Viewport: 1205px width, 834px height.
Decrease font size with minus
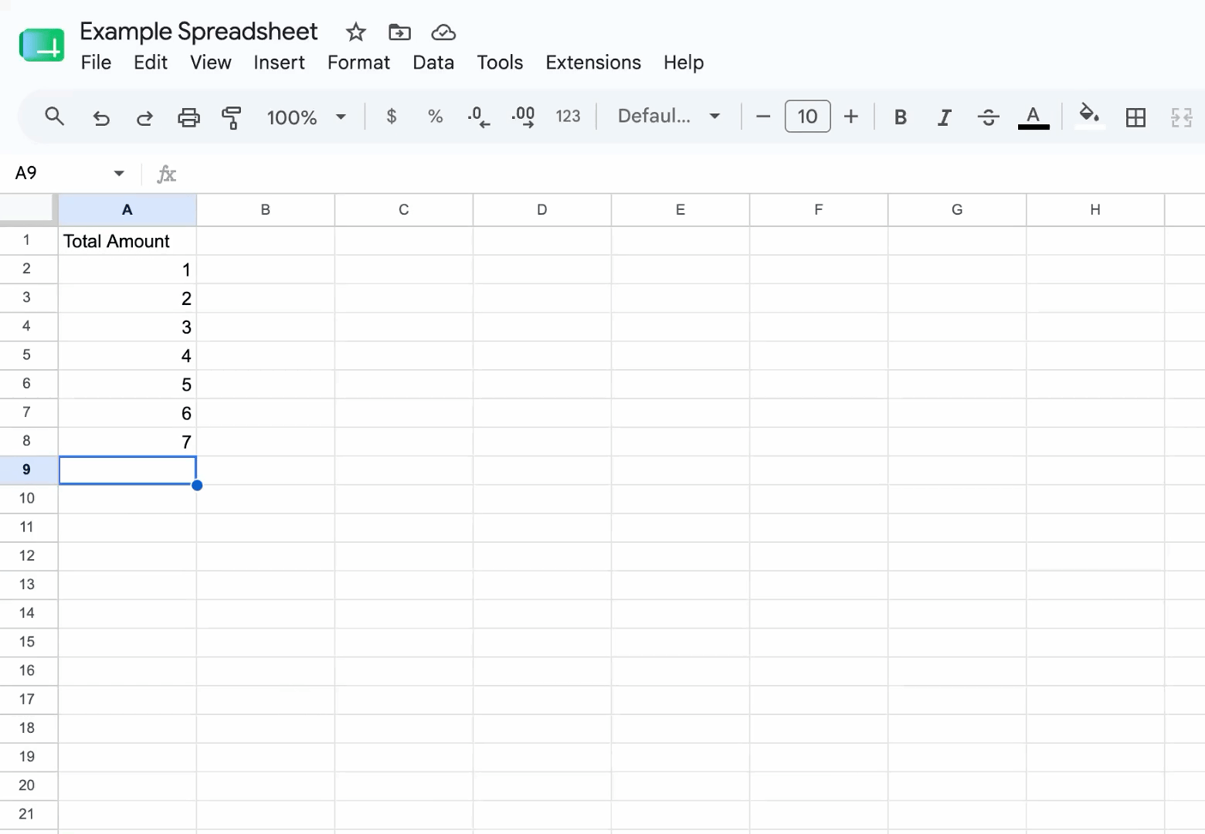tap(763, 117)
